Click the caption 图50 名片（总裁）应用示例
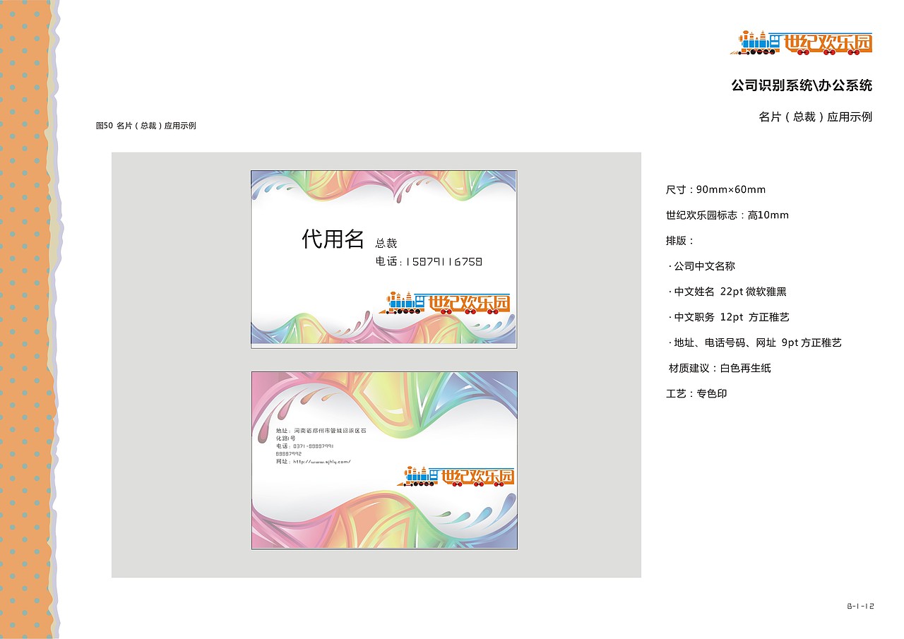This screenshot has height=639, width=904. click(x=145, y=126)
